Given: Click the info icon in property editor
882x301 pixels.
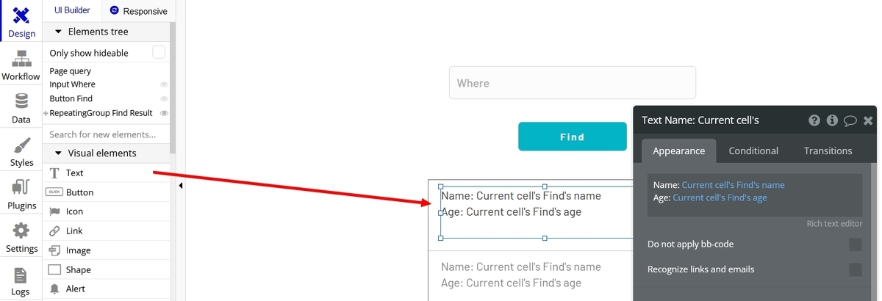Looking at the screenshot, I should click(832, 120).
